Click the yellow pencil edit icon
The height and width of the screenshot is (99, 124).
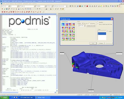click(63, 9)
